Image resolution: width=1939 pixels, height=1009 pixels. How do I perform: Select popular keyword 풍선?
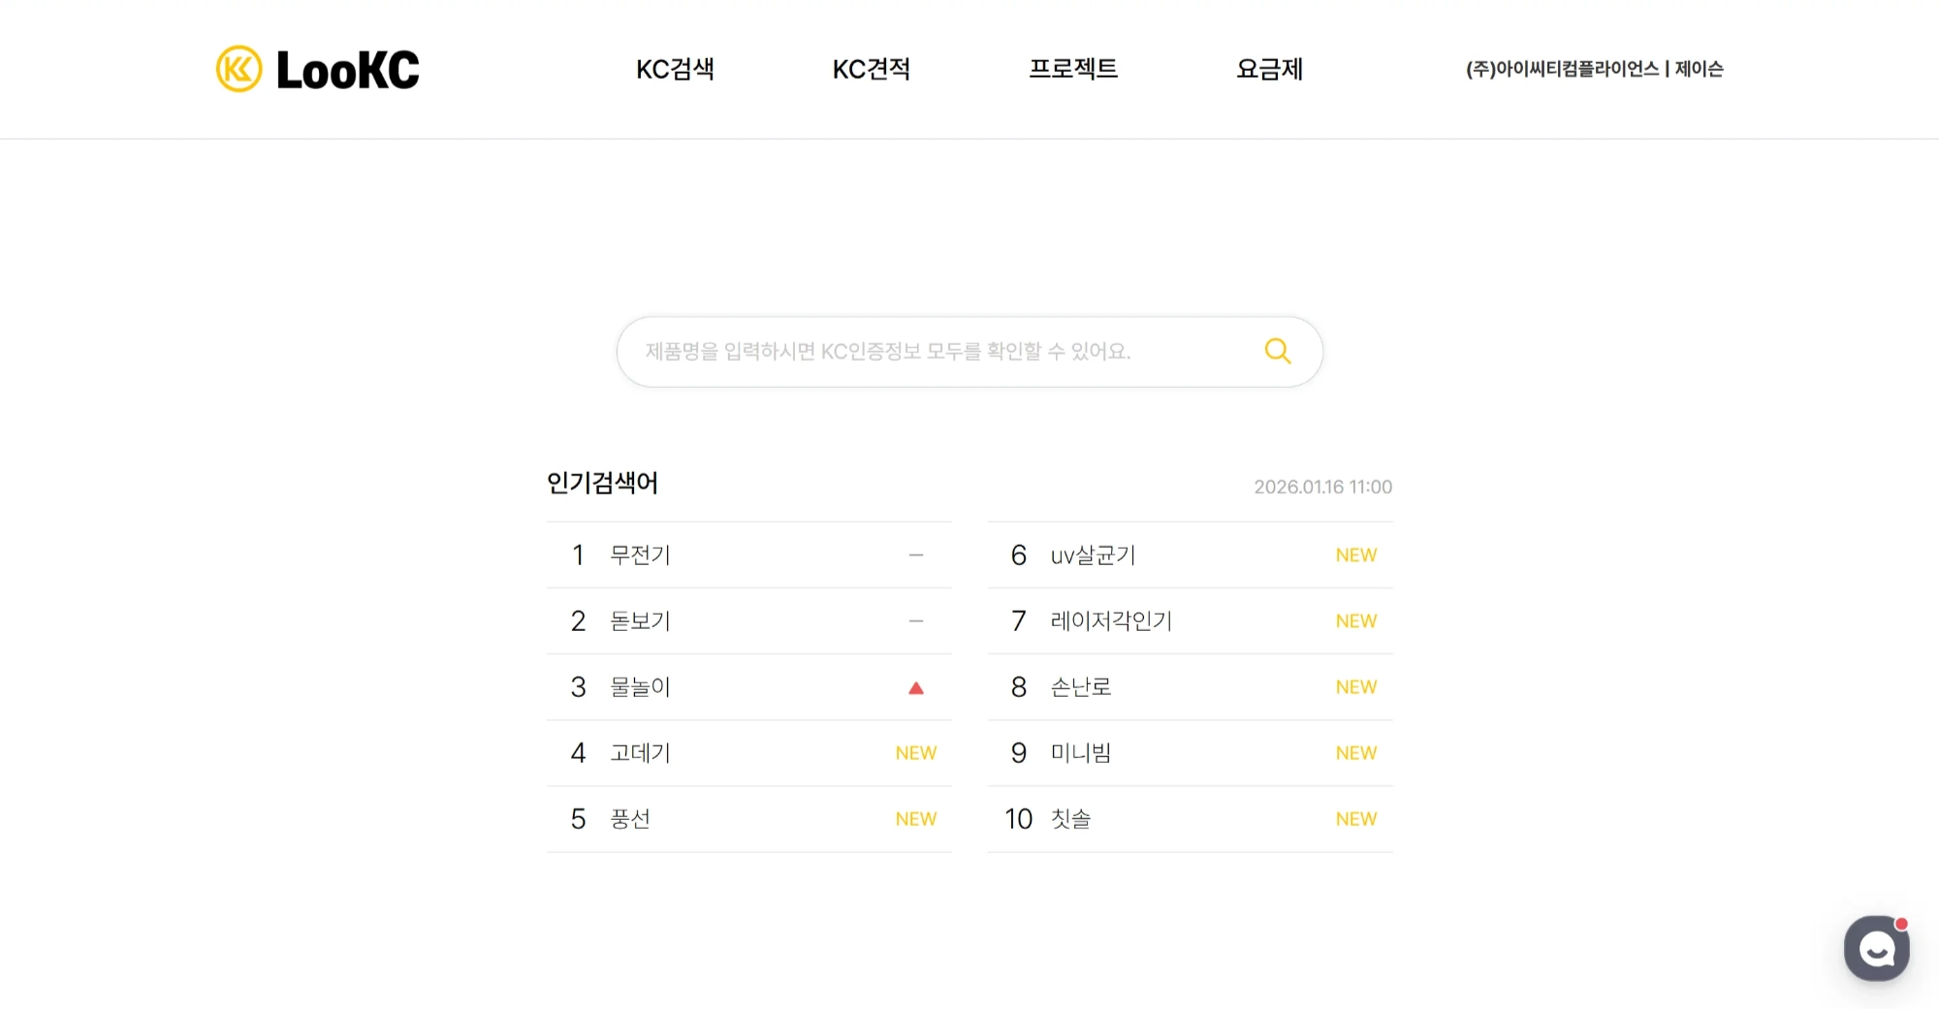tap(630, 819)
